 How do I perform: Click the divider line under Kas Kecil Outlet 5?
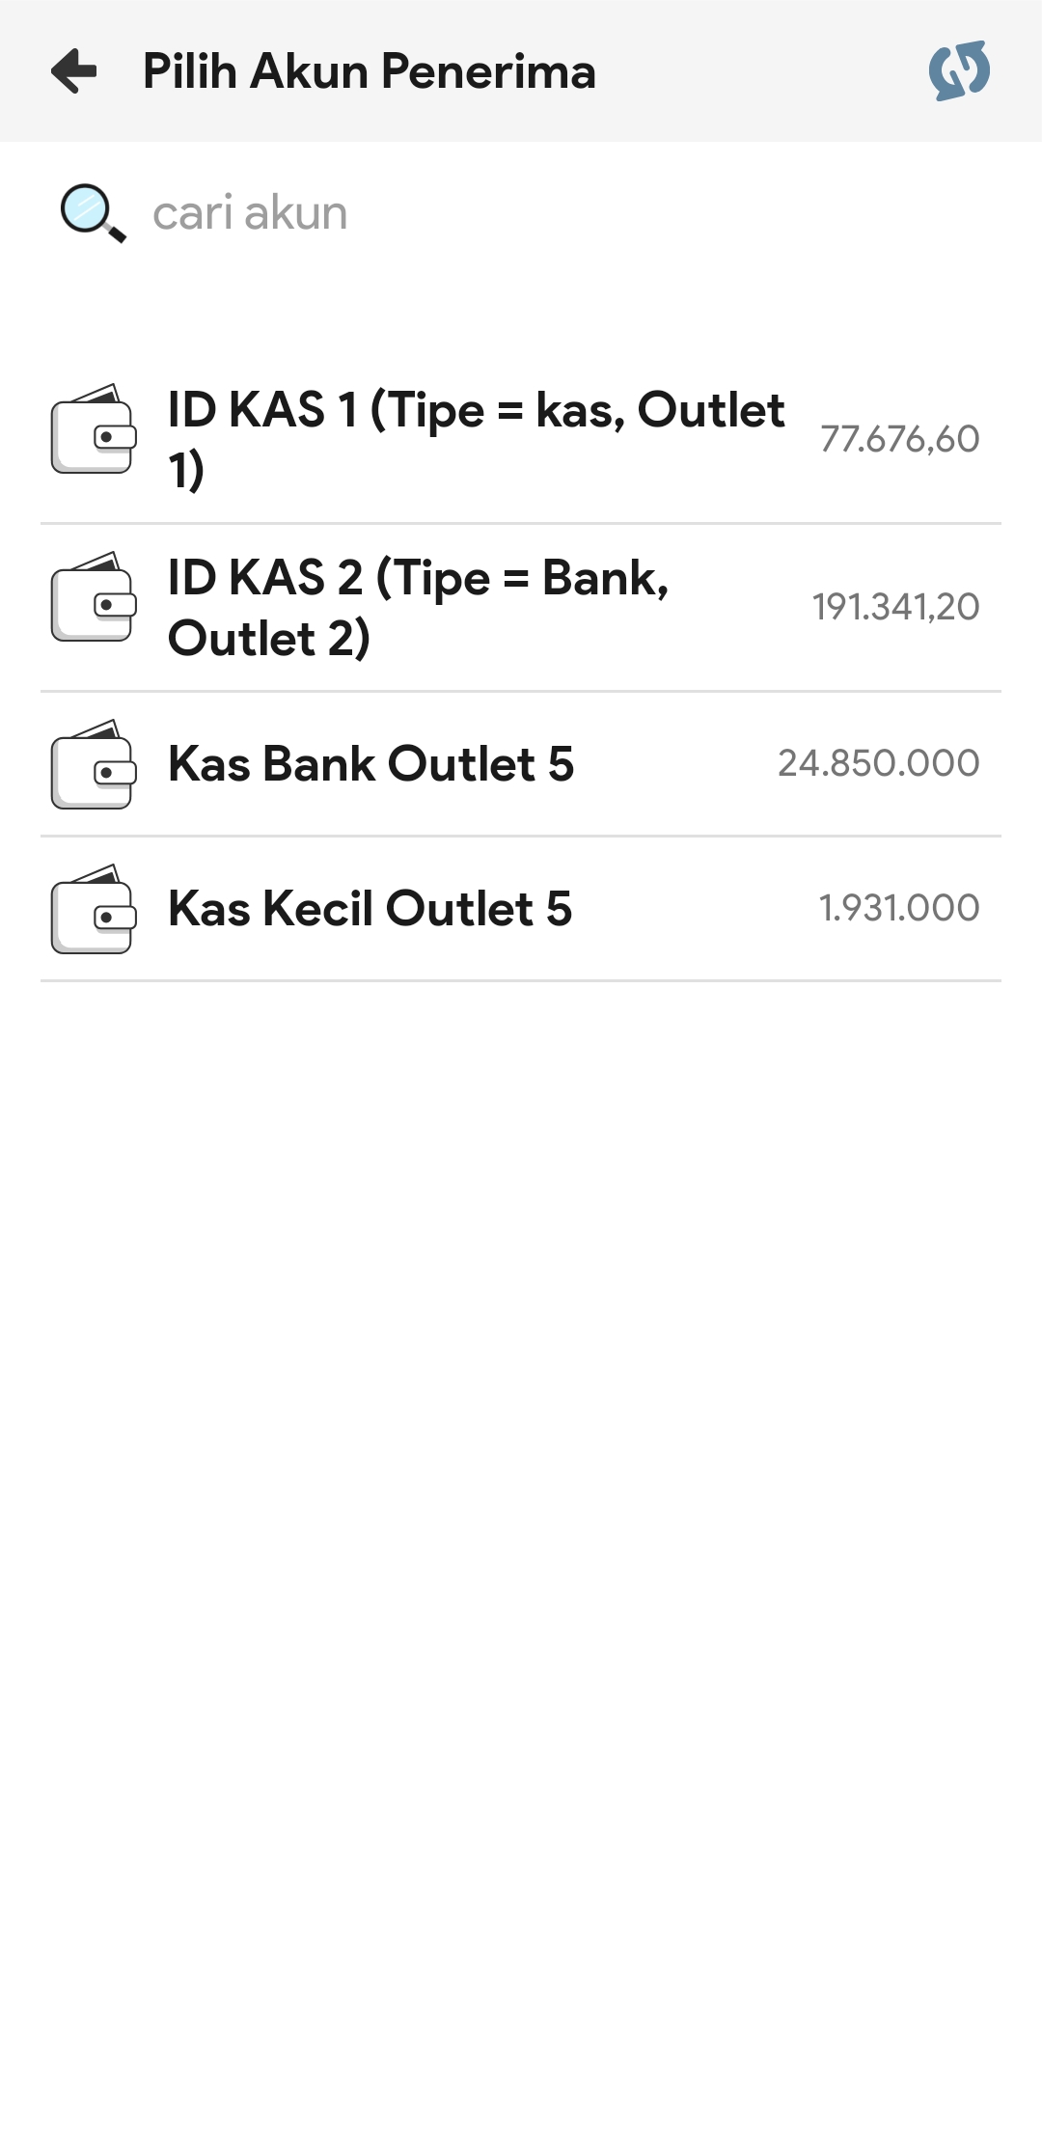[x=521, y=980]
